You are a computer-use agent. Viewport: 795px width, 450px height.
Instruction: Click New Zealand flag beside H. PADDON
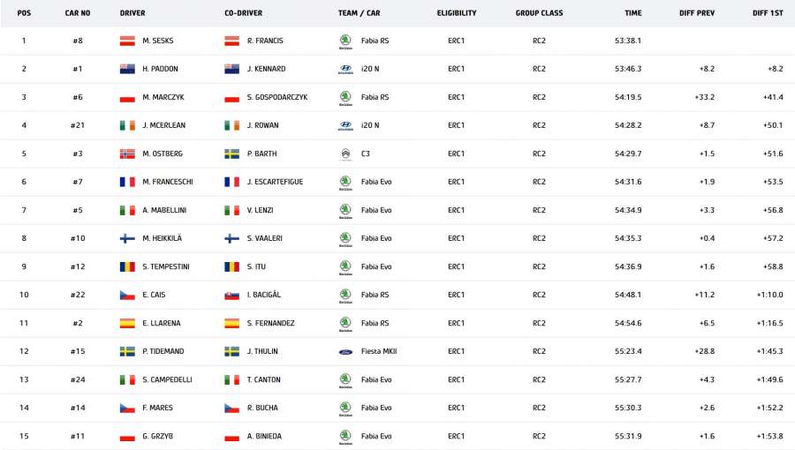coord(126,69)
